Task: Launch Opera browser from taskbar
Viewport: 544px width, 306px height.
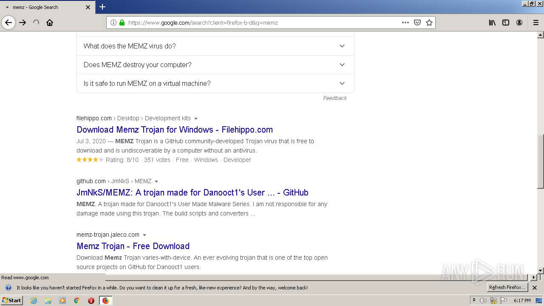Action: 91,300
